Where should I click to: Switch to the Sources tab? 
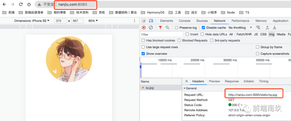pos(202,21)
